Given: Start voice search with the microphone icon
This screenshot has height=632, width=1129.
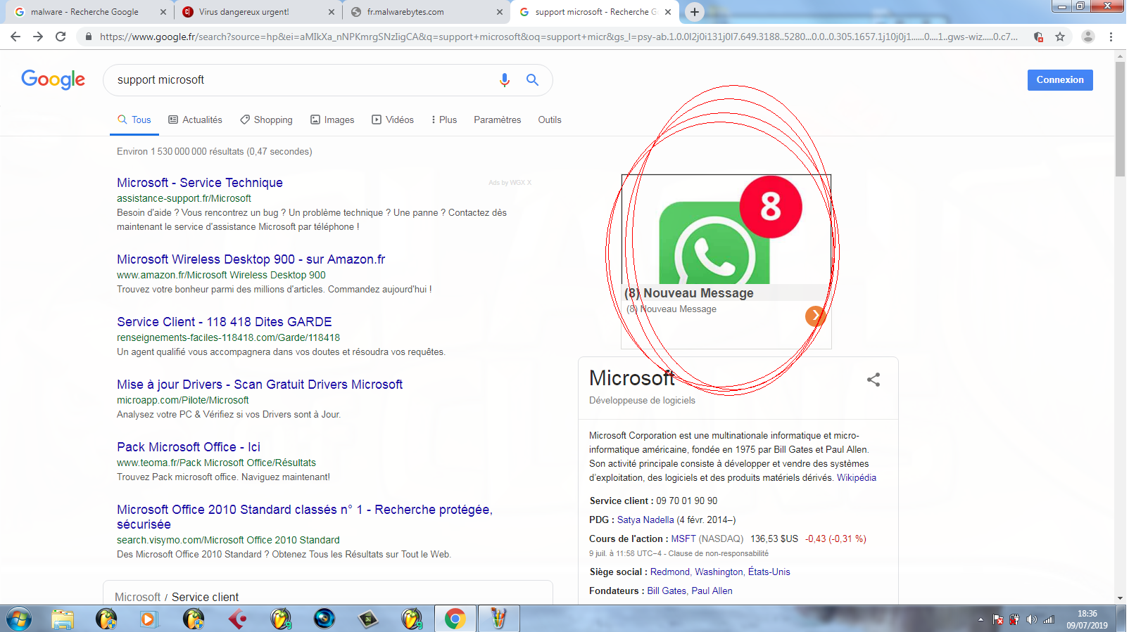Looking at the screenshot, I should [504, 80].
